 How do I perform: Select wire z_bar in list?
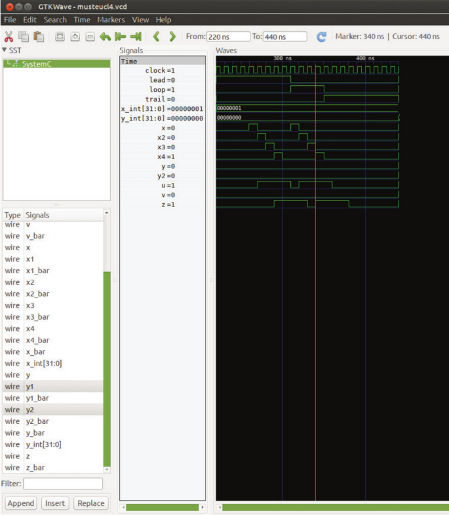[53, 467]
